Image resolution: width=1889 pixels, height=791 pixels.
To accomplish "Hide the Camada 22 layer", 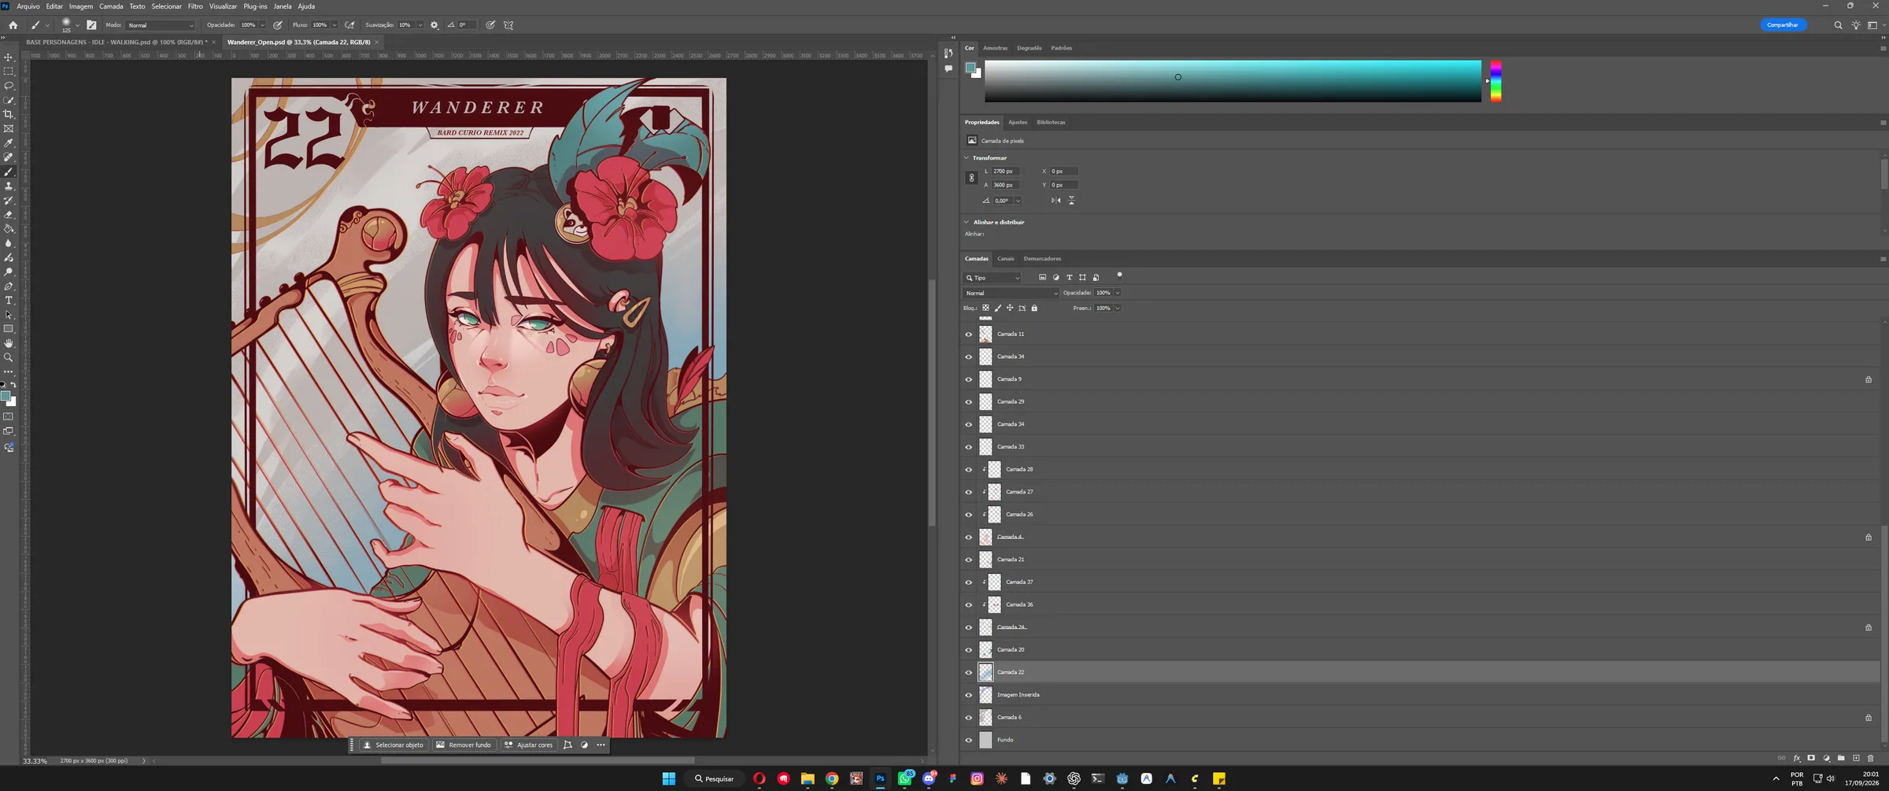I will [969, 673].
